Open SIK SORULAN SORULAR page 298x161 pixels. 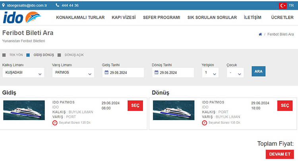point(212,17)
